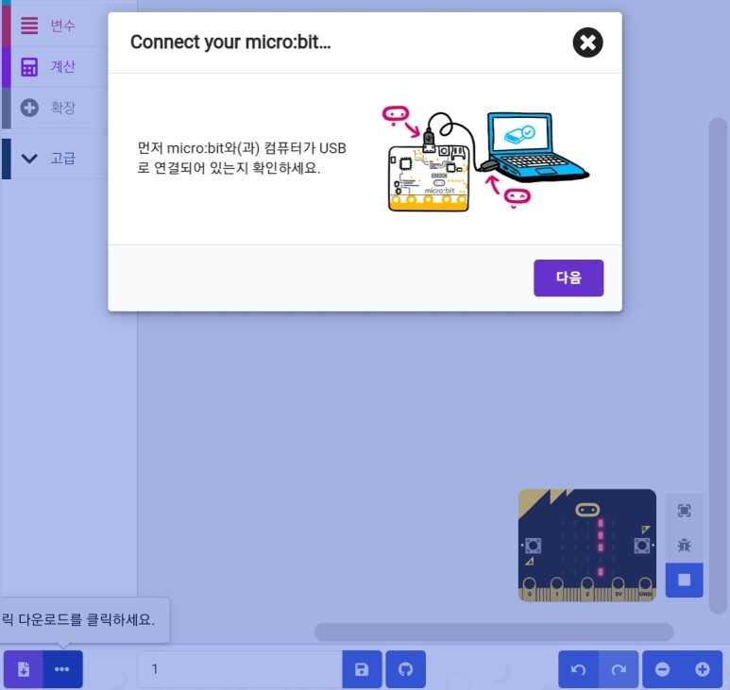
Task: Open the 계산 (Math) category
Action: tap(55, 66)
